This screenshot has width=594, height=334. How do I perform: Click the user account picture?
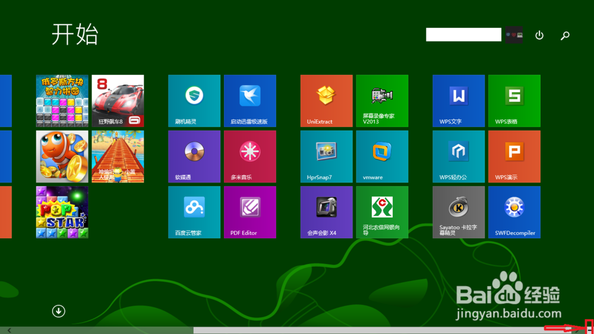[514, 34]
